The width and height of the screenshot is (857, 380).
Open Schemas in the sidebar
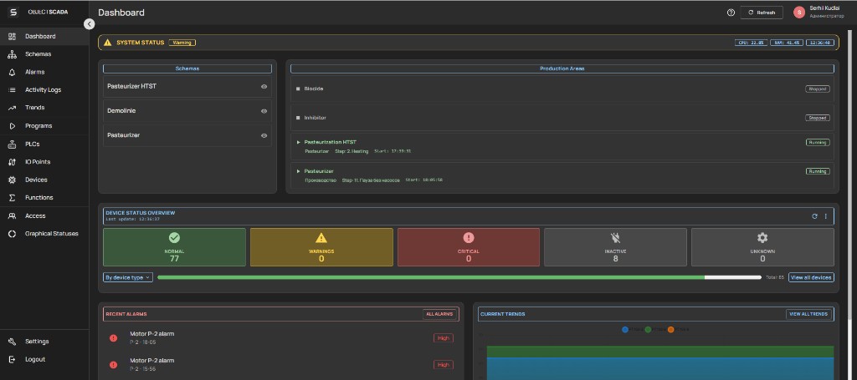tap(44, 54)
